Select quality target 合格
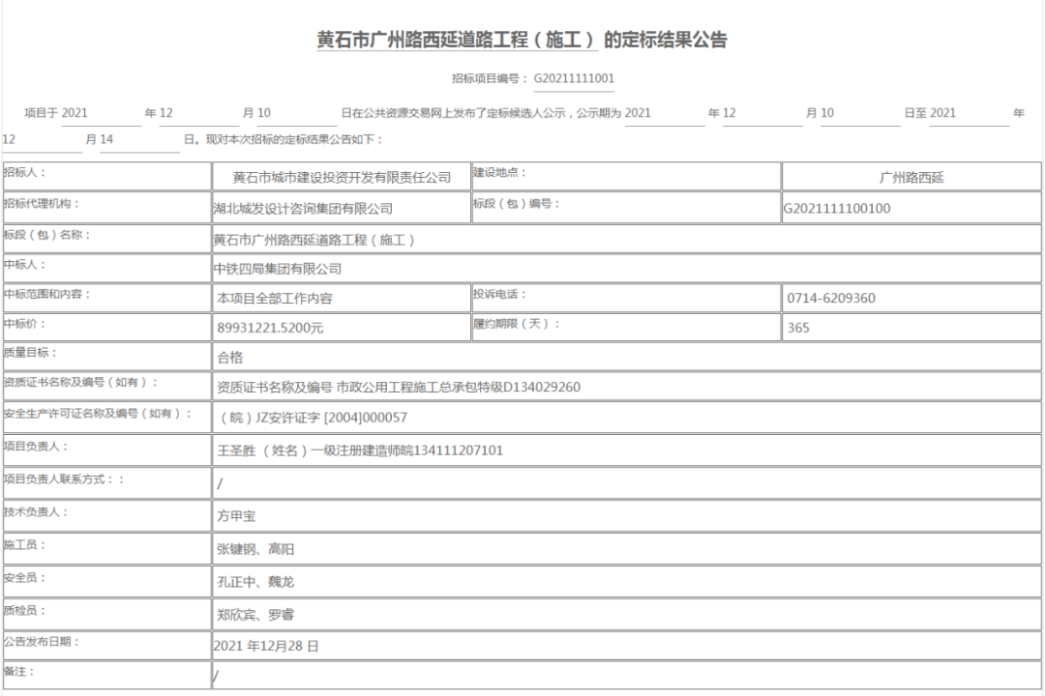This screenshot has width=1045, height=696. 230,358
